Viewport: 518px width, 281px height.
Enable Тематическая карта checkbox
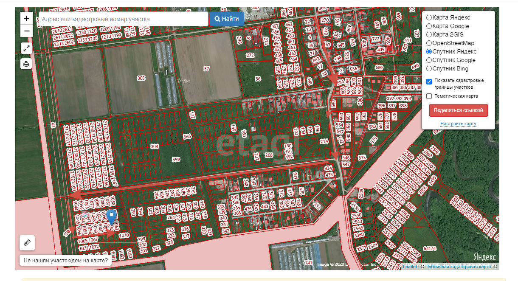[429, 96]
